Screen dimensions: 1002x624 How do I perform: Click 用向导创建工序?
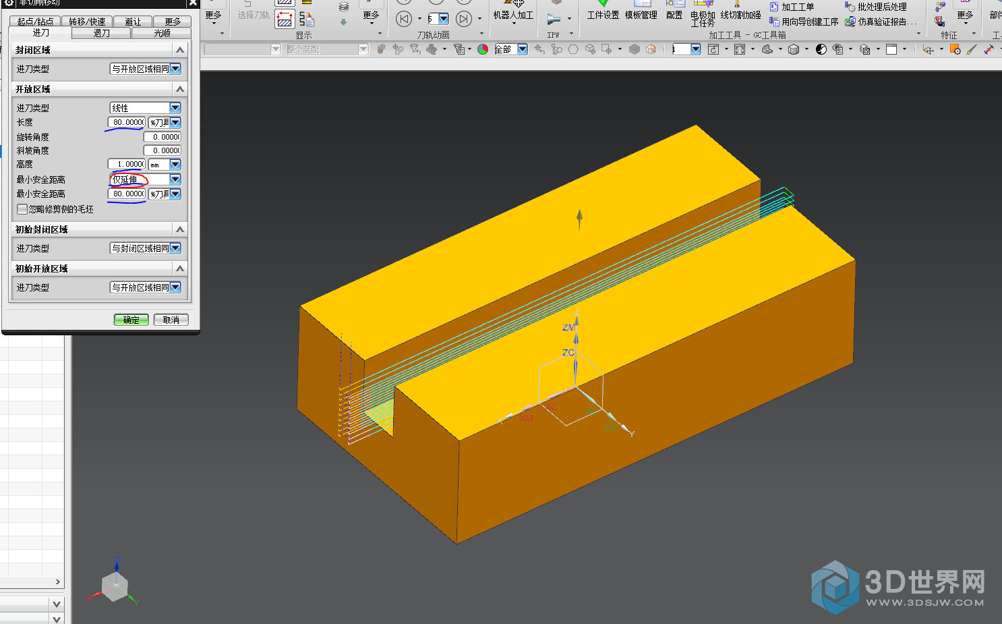(x=804, y=22)
